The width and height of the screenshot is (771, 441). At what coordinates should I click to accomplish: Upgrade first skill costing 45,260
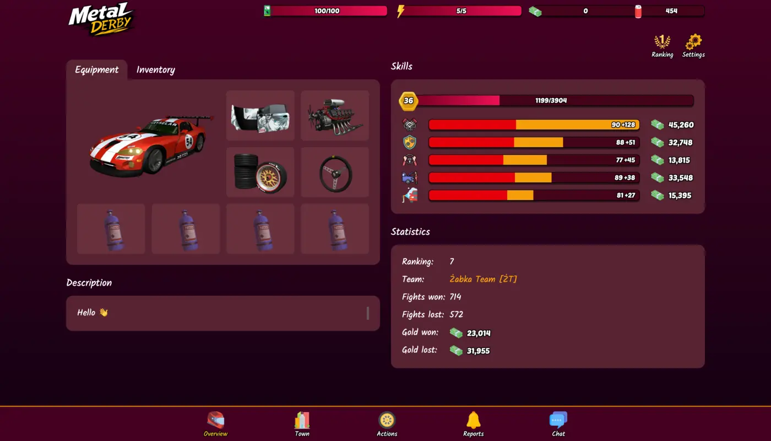672,125
